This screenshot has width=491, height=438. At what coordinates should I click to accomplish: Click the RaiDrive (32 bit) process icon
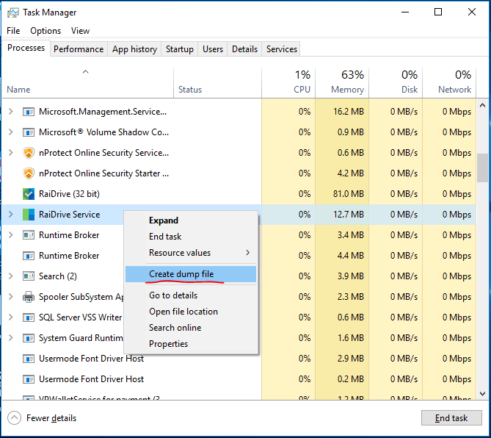(29, 194)
